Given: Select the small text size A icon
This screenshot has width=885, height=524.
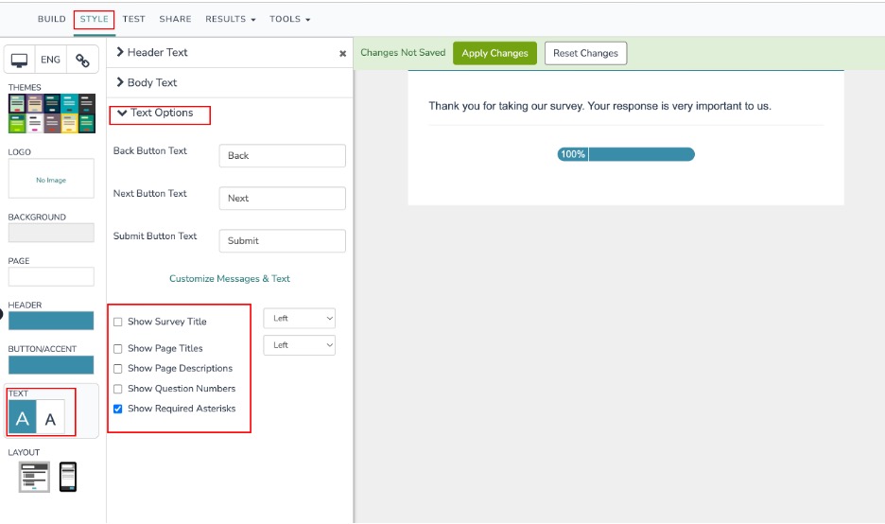Looking at the screenshot, I should click(x=50, y=417).
